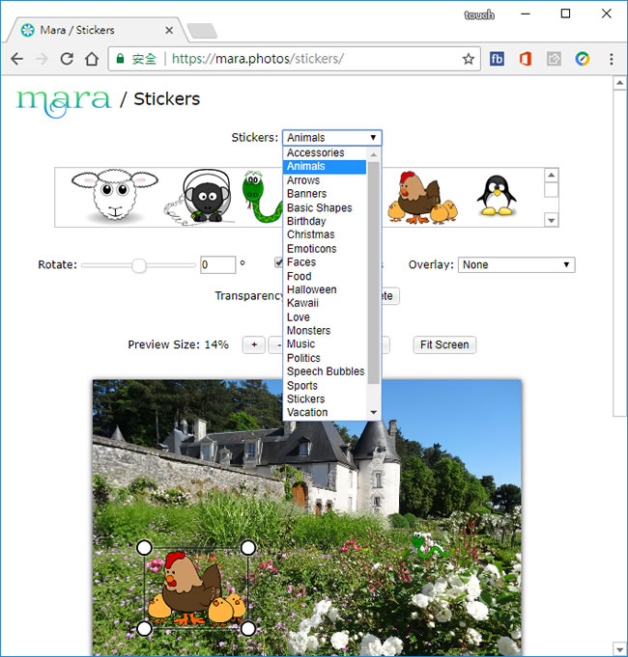Open the browser home page icon
628x657 pixels.
[x=92, y=59]
